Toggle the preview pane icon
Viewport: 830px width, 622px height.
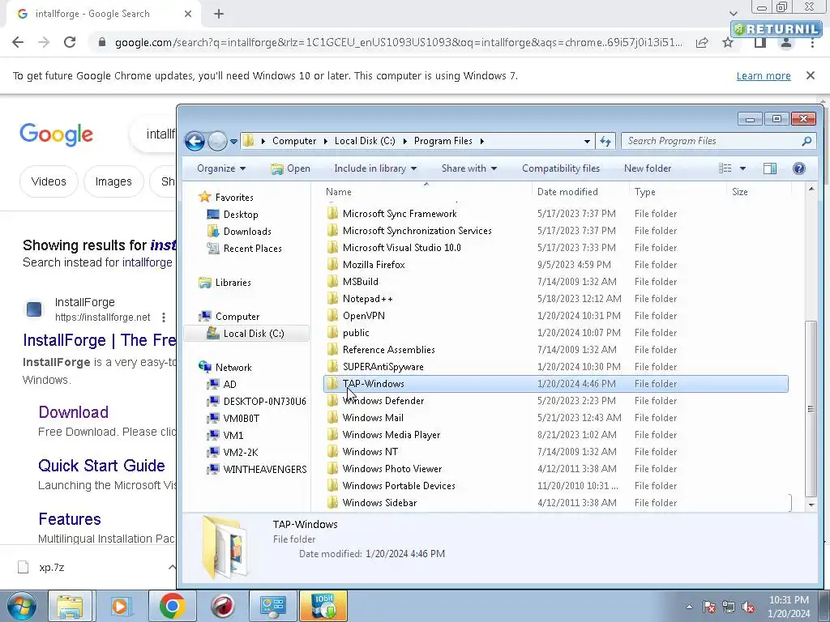click(770, 168)
